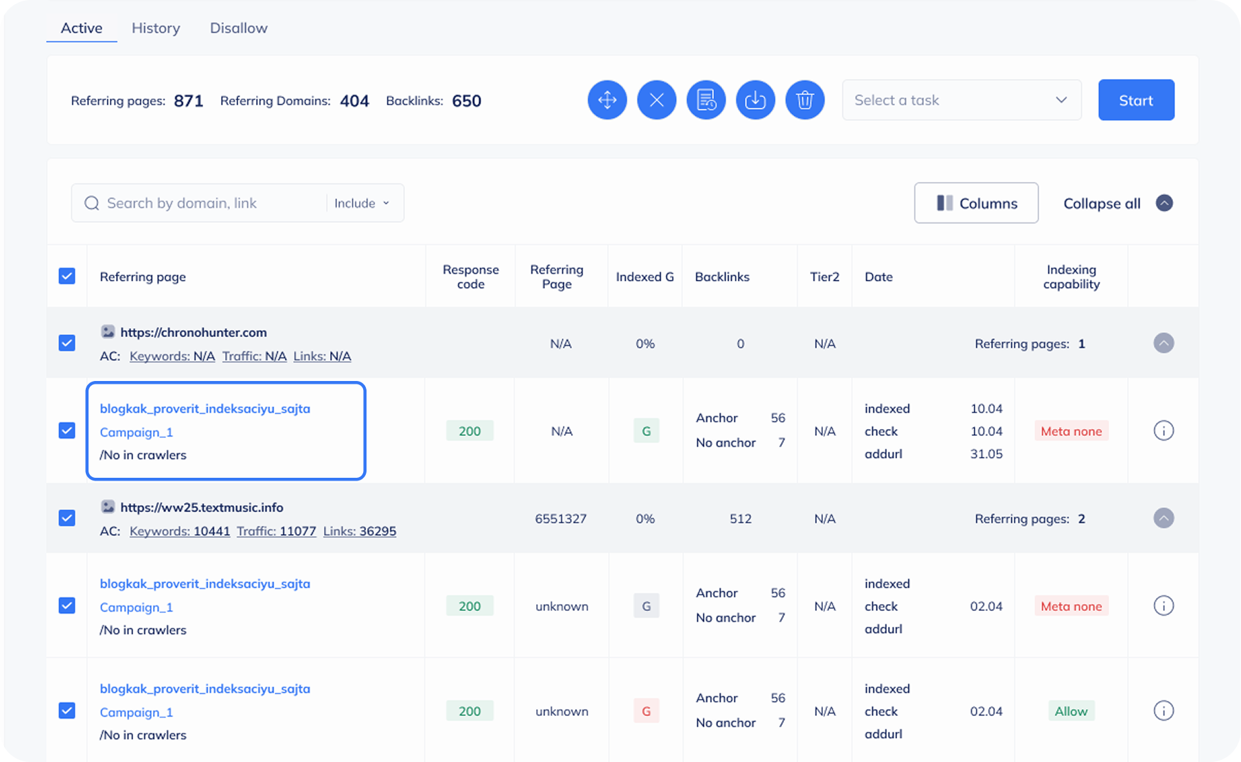Click the favicon next to ww25.textmusic.info
Viewport: 1241px width, 762px height.
click(108, 507)
